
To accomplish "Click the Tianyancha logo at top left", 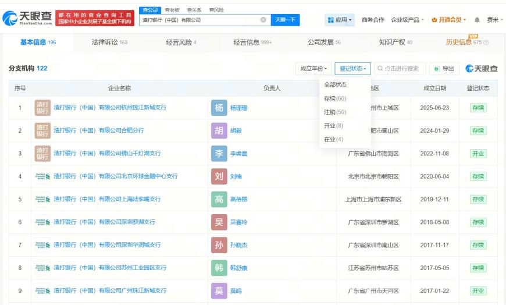I will click(27, 18).
